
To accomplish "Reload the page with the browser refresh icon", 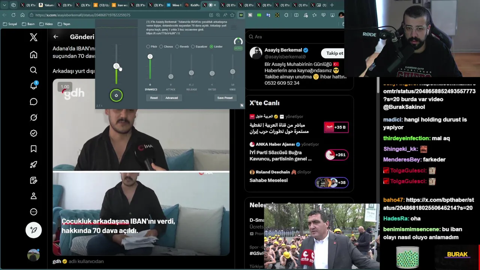I will 13,15.
